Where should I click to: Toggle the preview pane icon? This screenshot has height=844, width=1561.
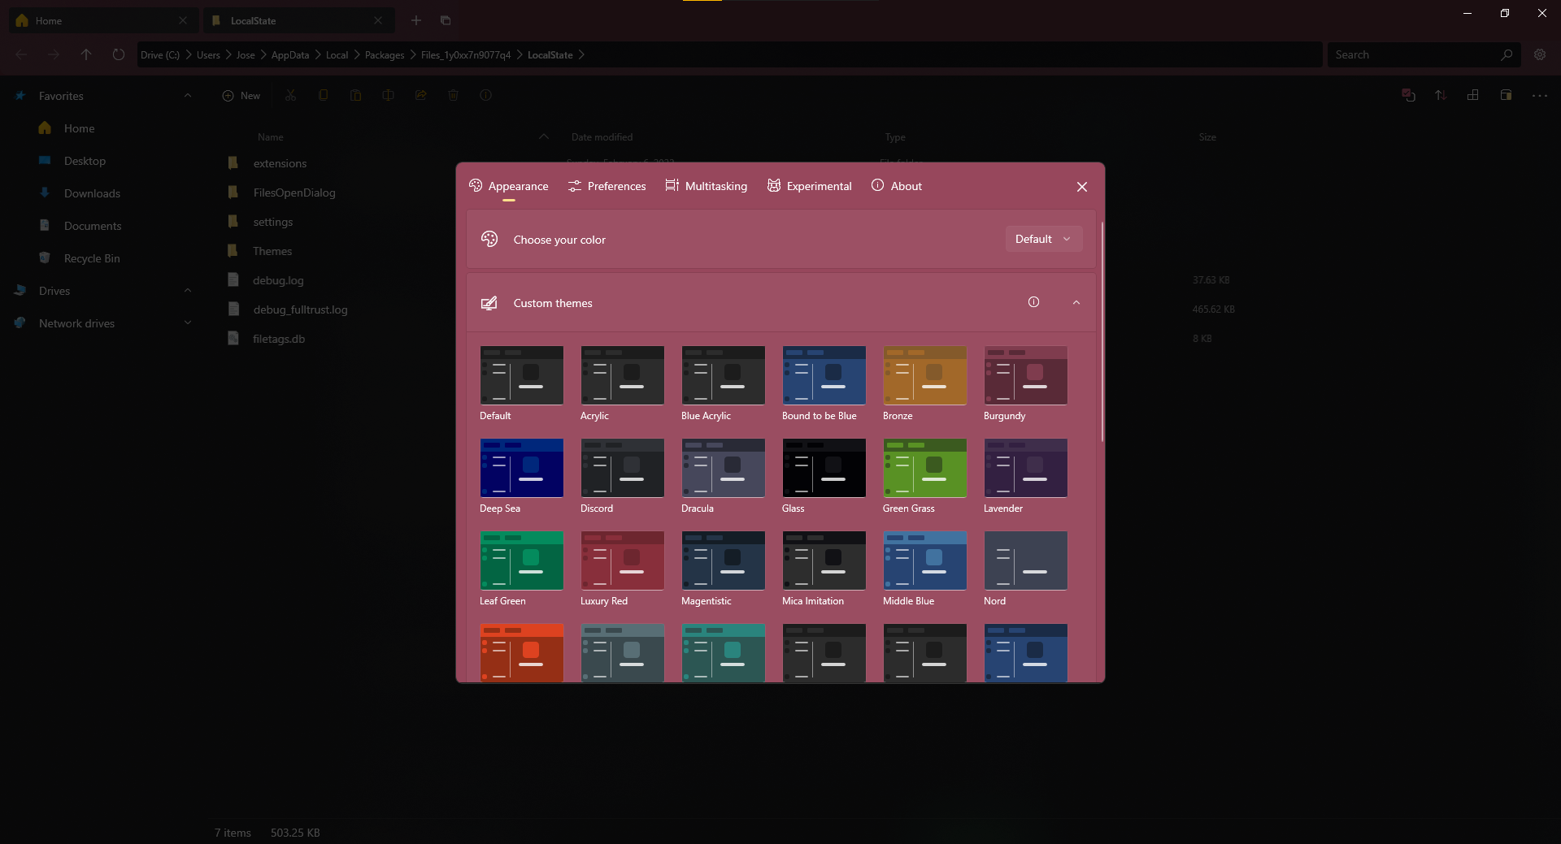point(1506,95)
